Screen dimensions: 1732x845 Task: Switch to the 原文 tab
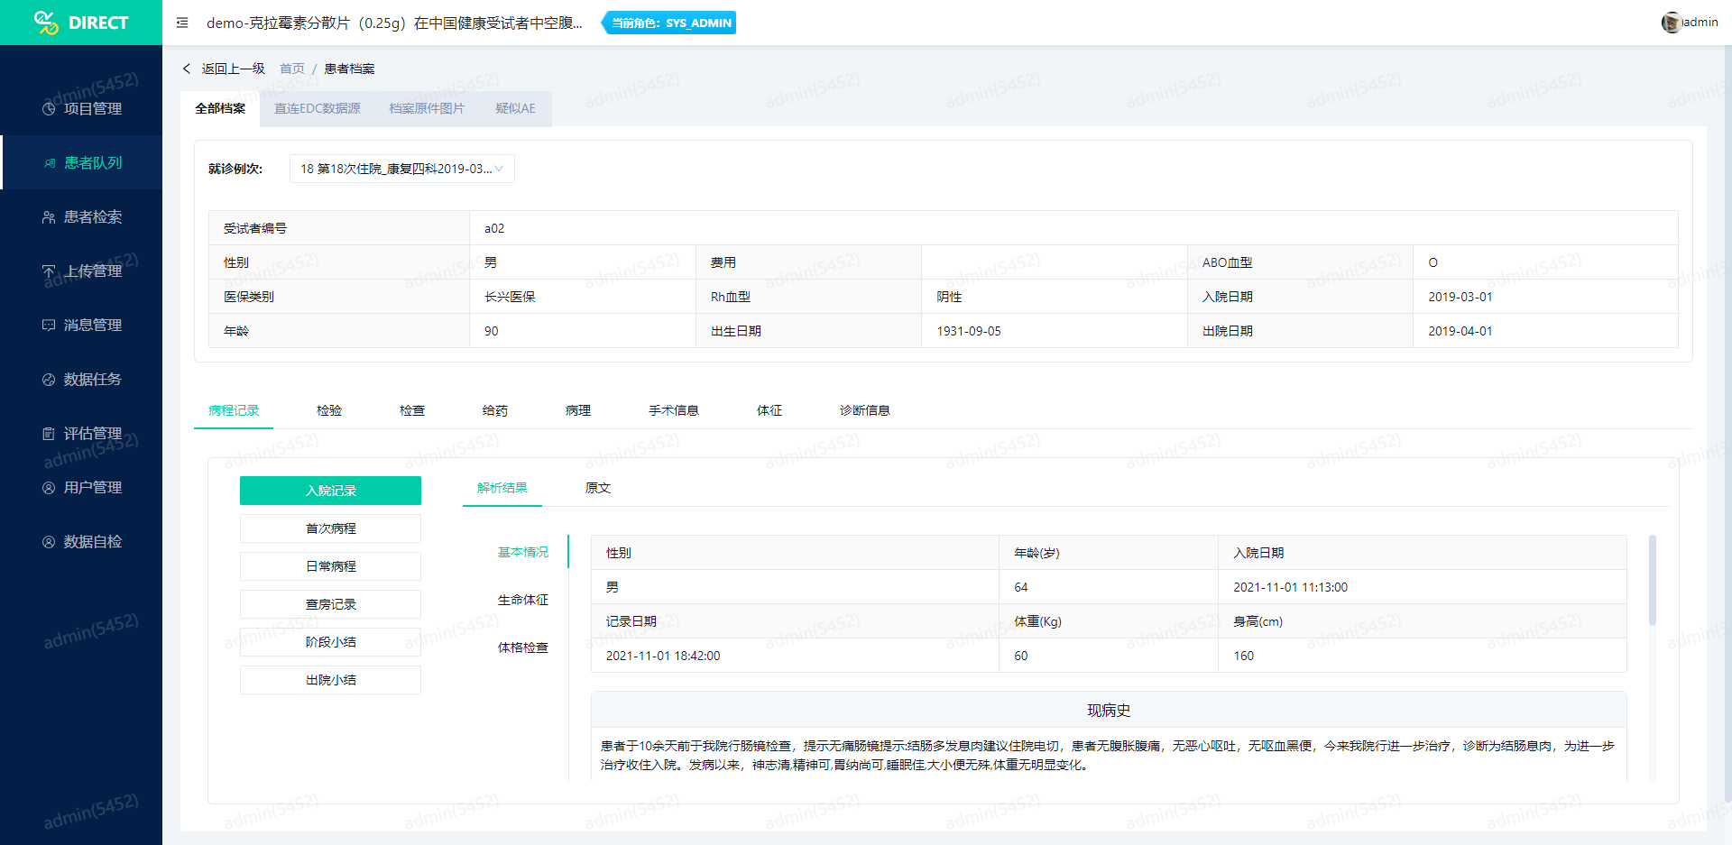point(598,488)
